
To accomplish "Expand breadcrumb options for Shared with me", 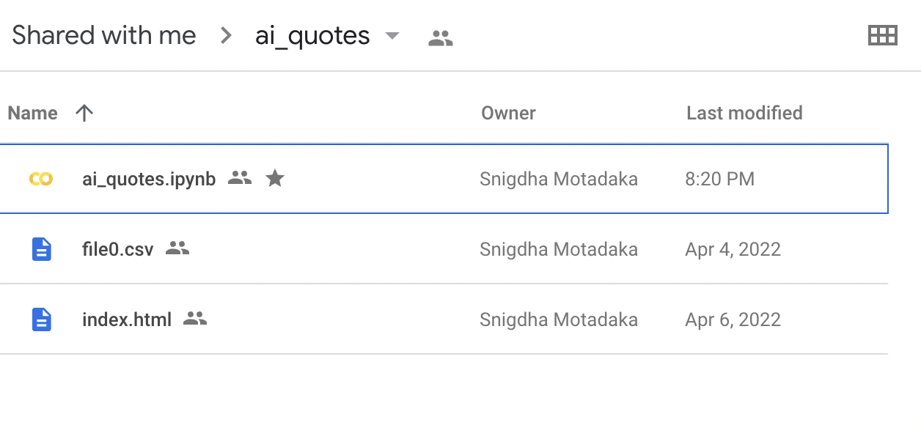I will click(x=225, y=34).
